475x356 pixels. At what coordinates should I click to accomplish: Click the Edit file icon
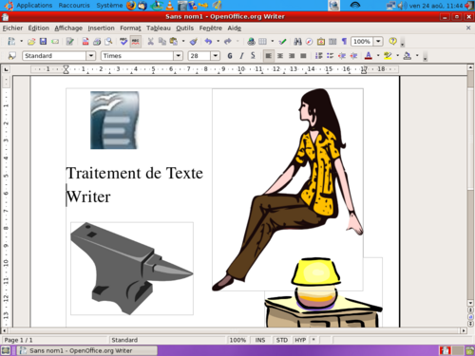69,42
